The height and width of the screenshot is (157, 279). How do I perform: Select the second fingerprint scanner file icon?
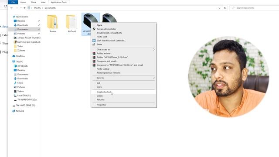click(x=109, y=18)
